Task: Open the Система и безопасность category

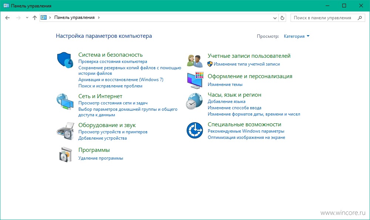Action: click(111, 55)
